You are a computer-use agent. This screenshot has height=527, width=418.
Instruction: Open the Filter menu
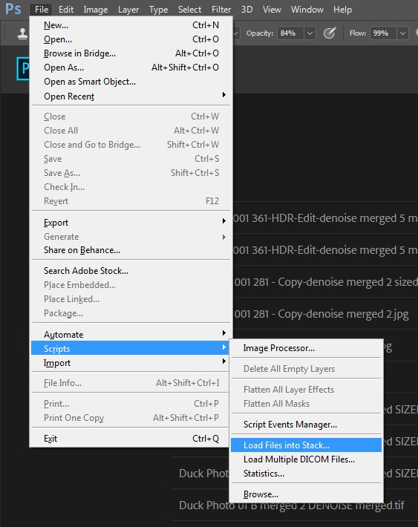pos(221,10)
